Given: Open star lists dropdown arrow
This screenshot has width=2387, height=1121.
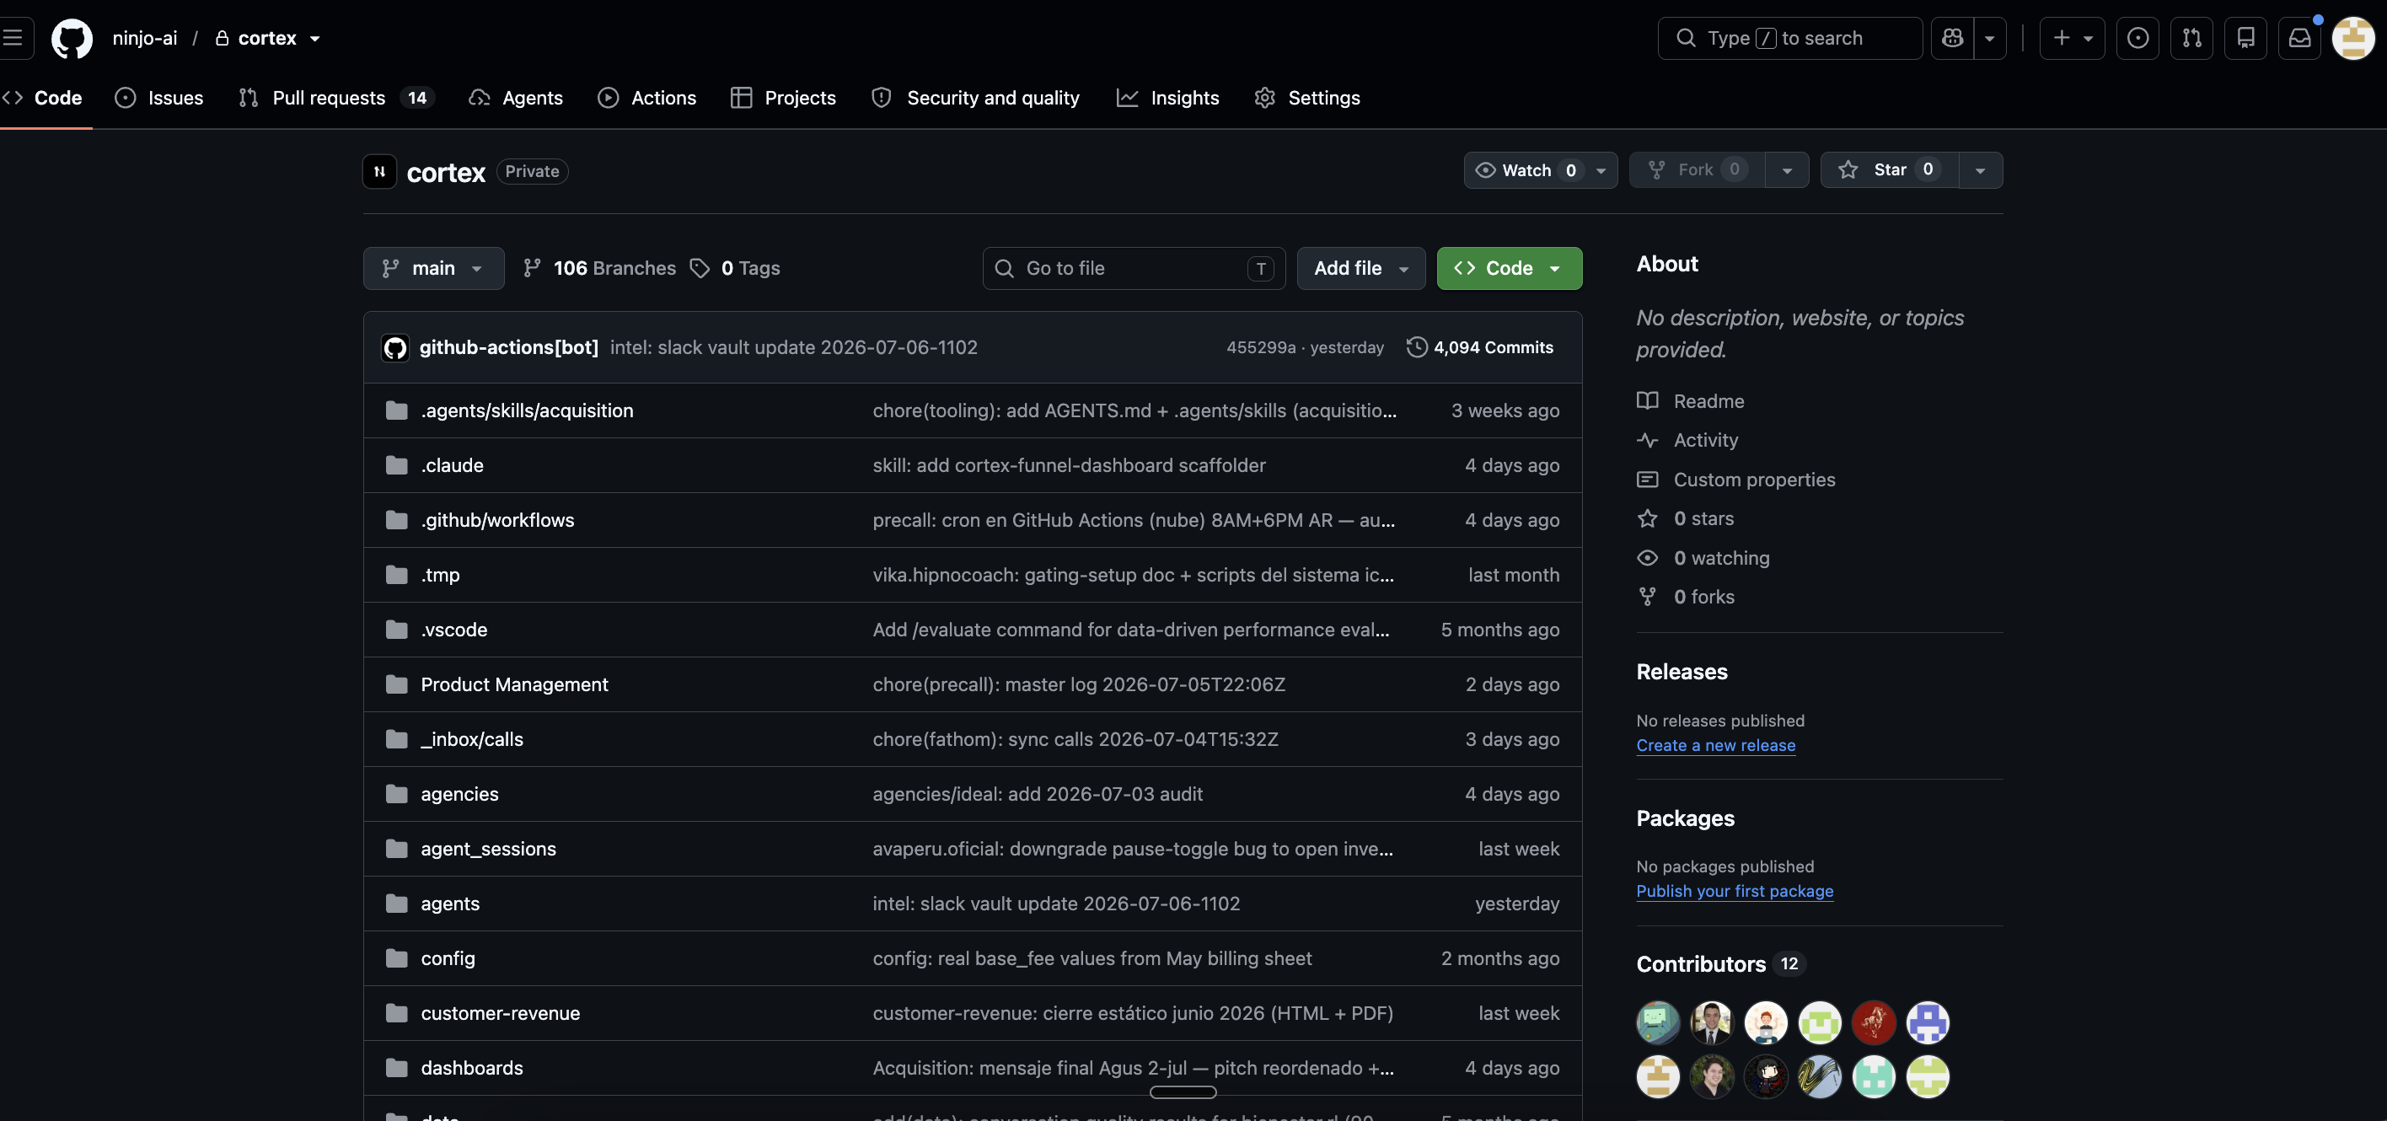Looking at the screenshot, I should tap(1980, 169).
